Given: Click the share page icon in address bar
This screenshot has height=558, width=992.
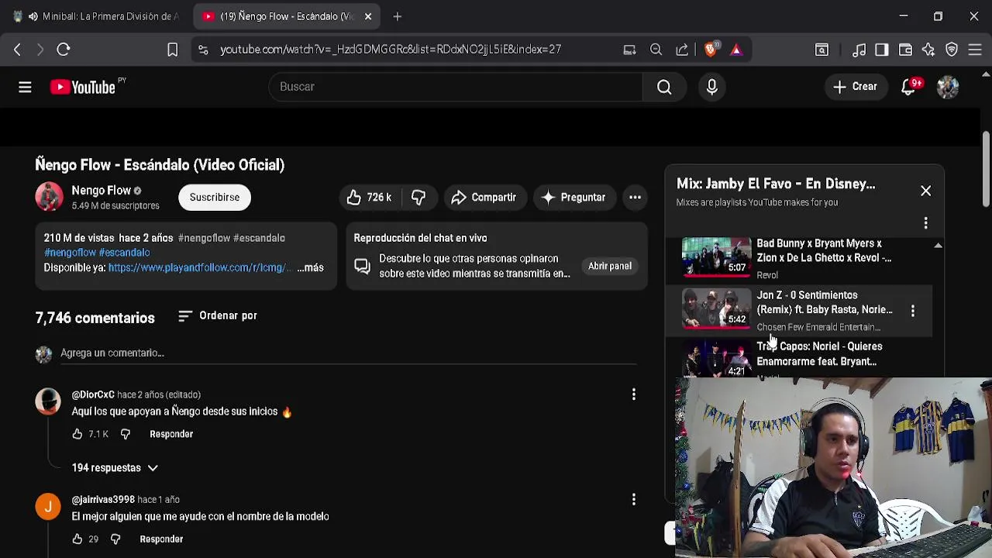Looking at the screenshot, I should 682,50.
